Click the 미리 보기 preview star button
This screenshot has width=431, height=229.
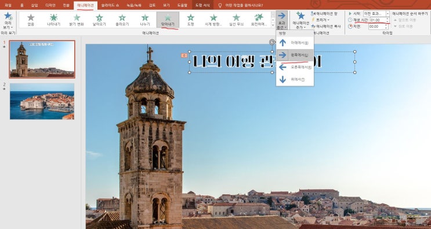click(x=8, y=16)
